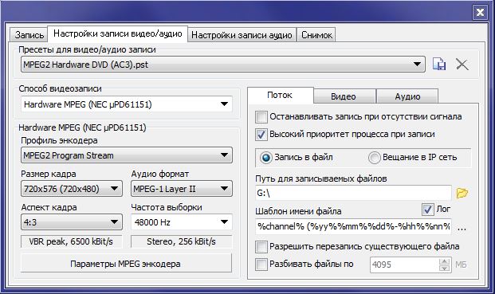
Task: Enable Разрешить перезапись существующего файла
Action: click(x=261, y=247)
